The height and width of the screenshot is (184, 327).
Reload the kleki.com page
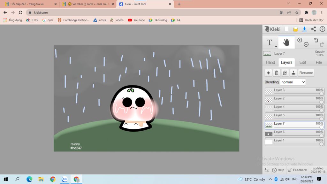[20, 12]
